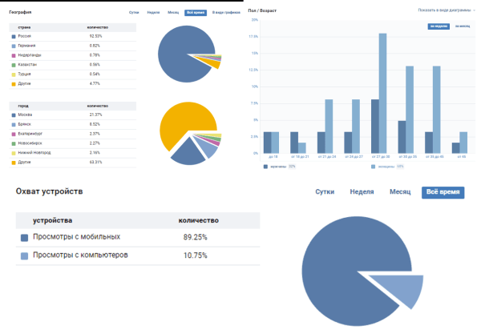The width and height of the screenshot is (481, 334).
Task: Click the mobile views legend square
Action: pyautogui.click(x=25, y=237)
